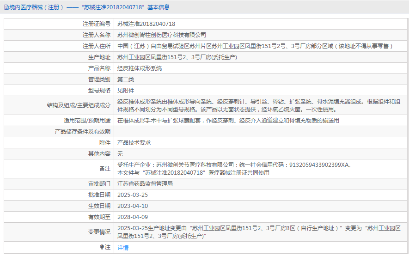Viewport: 409px width, 256px height.
Task: Click the 型号规格 label
Action: 99,91
